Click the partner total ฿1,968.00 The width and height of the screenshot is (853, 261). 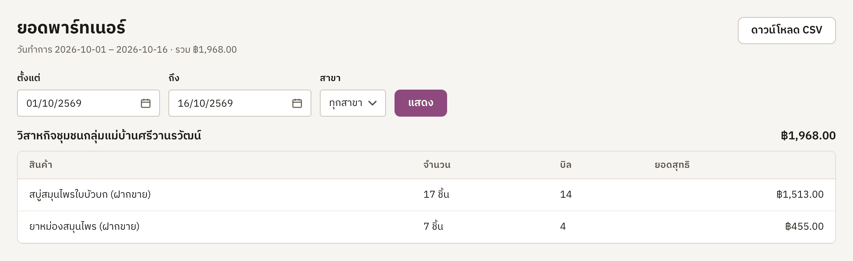808,135
